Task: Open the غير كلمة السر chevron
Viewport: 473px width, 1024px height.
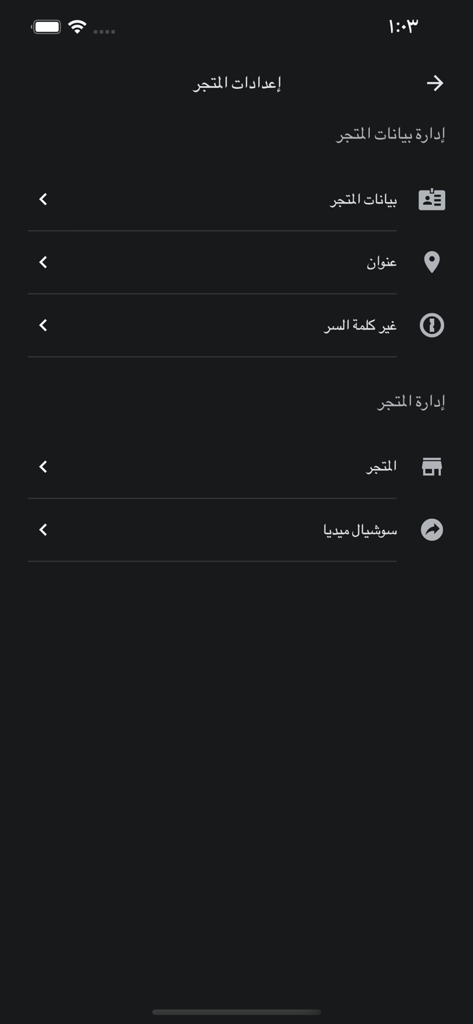Action: pos(42,326)
